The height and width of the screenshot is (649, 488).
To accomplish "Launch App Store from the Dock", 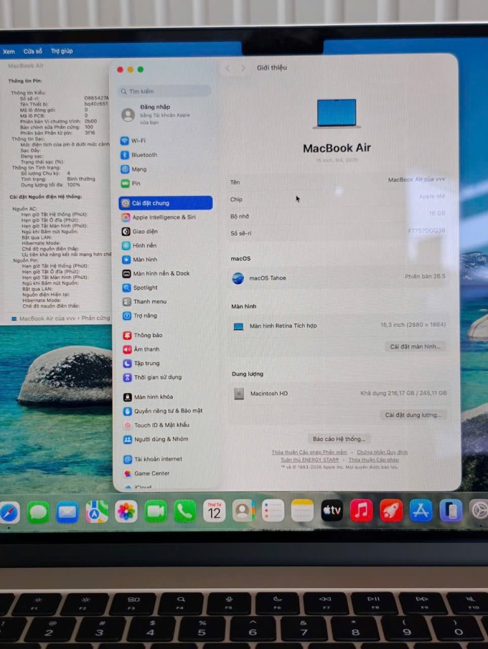I will tap(421, 510).
